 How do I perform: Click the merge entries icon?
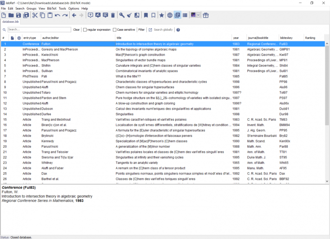pos(137,15)
